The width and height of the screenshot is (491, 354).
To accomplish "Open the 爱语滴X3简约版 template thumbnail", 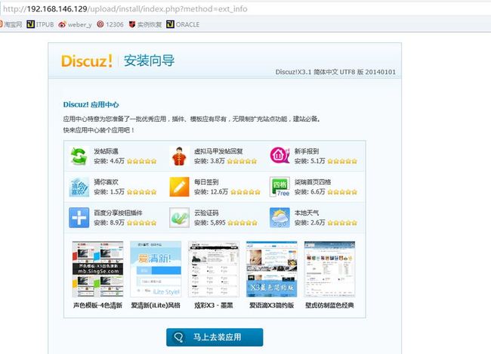I will tap(271, 269).
